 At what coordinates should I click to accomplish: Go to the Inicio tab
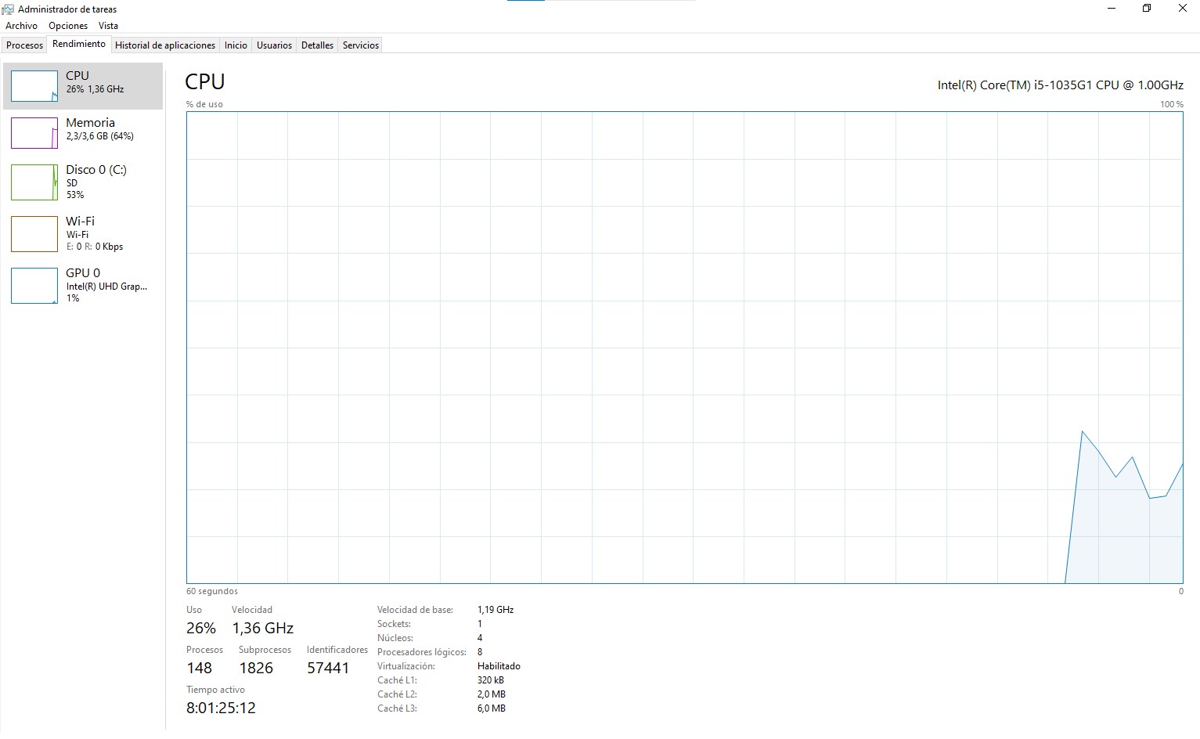[236, 45]
